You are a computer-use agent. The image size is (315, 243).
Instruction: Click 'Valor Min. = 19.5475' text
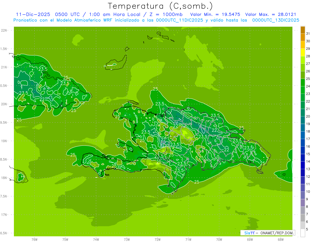215,14
